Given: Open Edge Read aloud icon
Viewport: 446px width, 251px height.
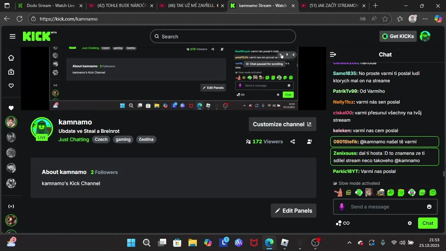Looking at the screenshot, I should [374, 19].
